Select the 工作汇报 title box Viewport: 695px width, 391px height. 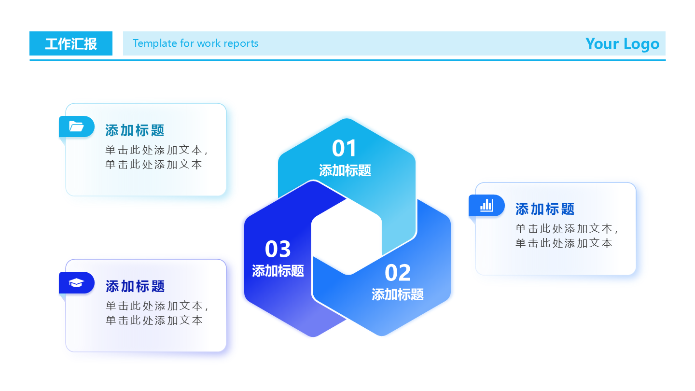(x=71, y=43)
